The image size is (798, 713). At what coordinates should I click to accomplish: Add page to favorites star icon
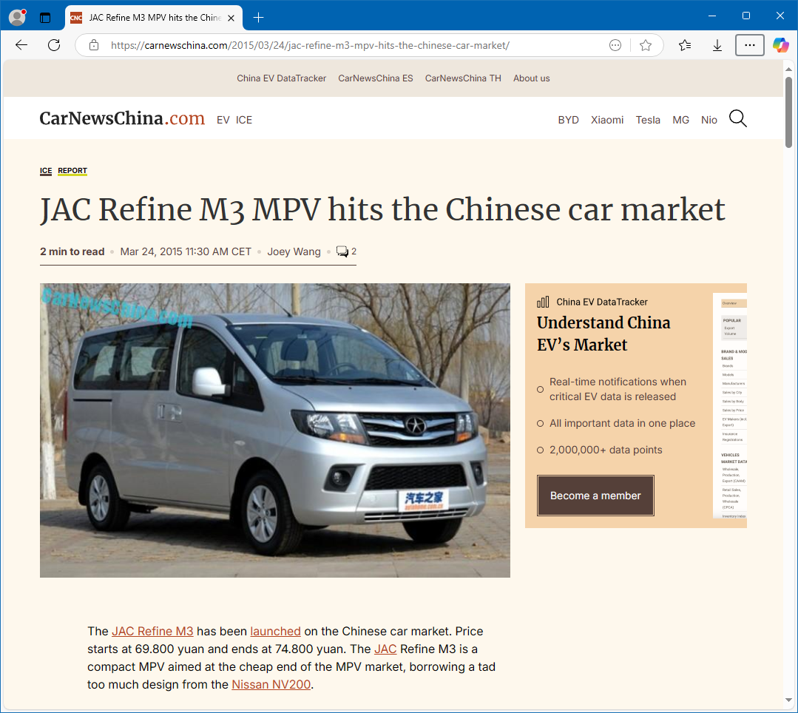click(646, 45)
